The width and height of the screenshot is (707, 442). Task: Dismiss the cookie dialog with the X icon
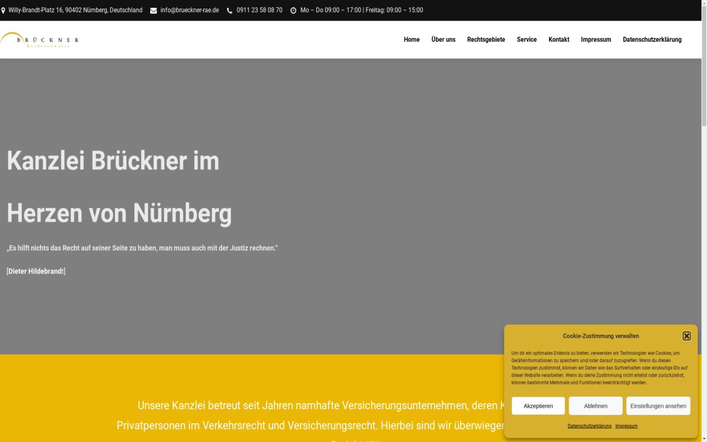coord(686,335)
